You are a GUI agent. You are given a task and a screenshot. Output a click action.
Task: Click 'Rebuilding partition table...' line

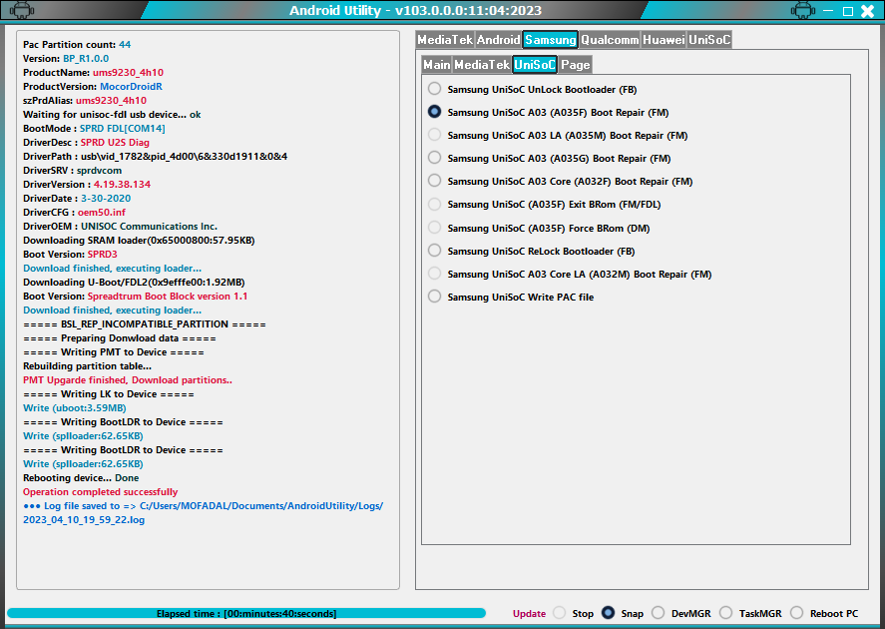pyautogui.click(x=87, y=365)
